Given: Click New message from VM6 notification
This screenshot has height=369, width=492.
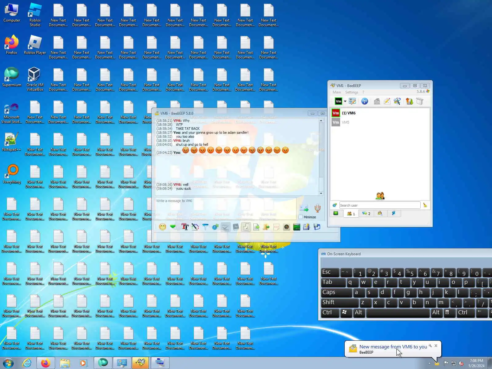Looking at the screenshot, I should 393,347.
